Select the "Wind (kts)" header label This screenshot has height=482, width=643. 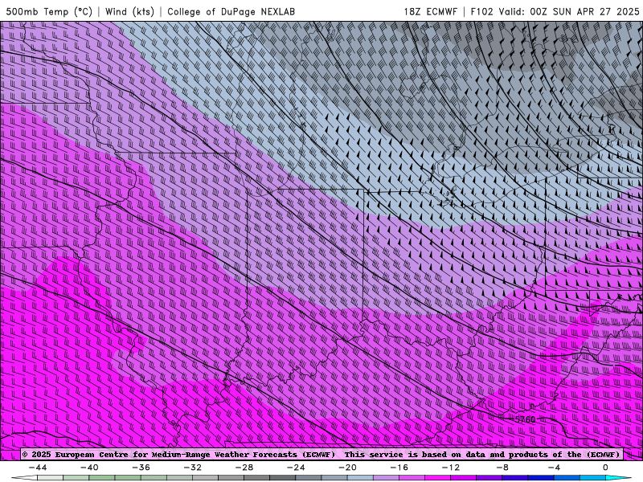[x=129, y=11]
